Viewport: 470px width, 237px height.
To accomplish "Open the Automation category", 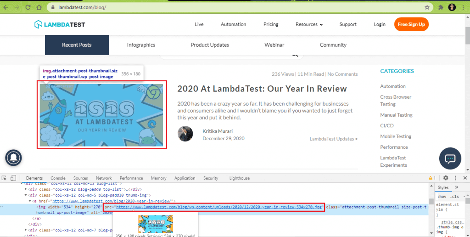I will tap(393, 86).
